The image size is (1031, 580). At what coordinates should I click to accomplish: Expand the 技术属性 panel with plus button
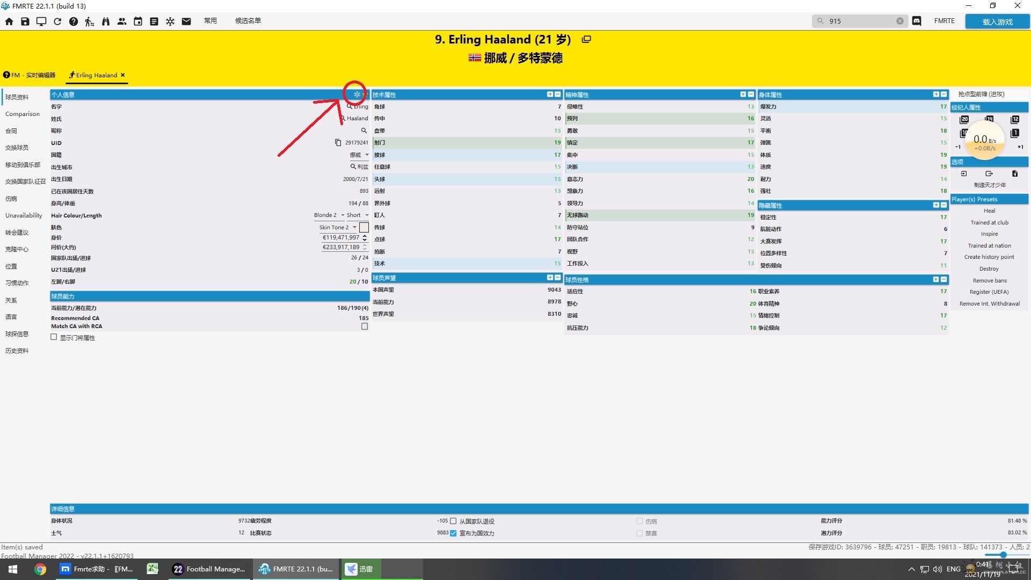click(x=550, y=95)
